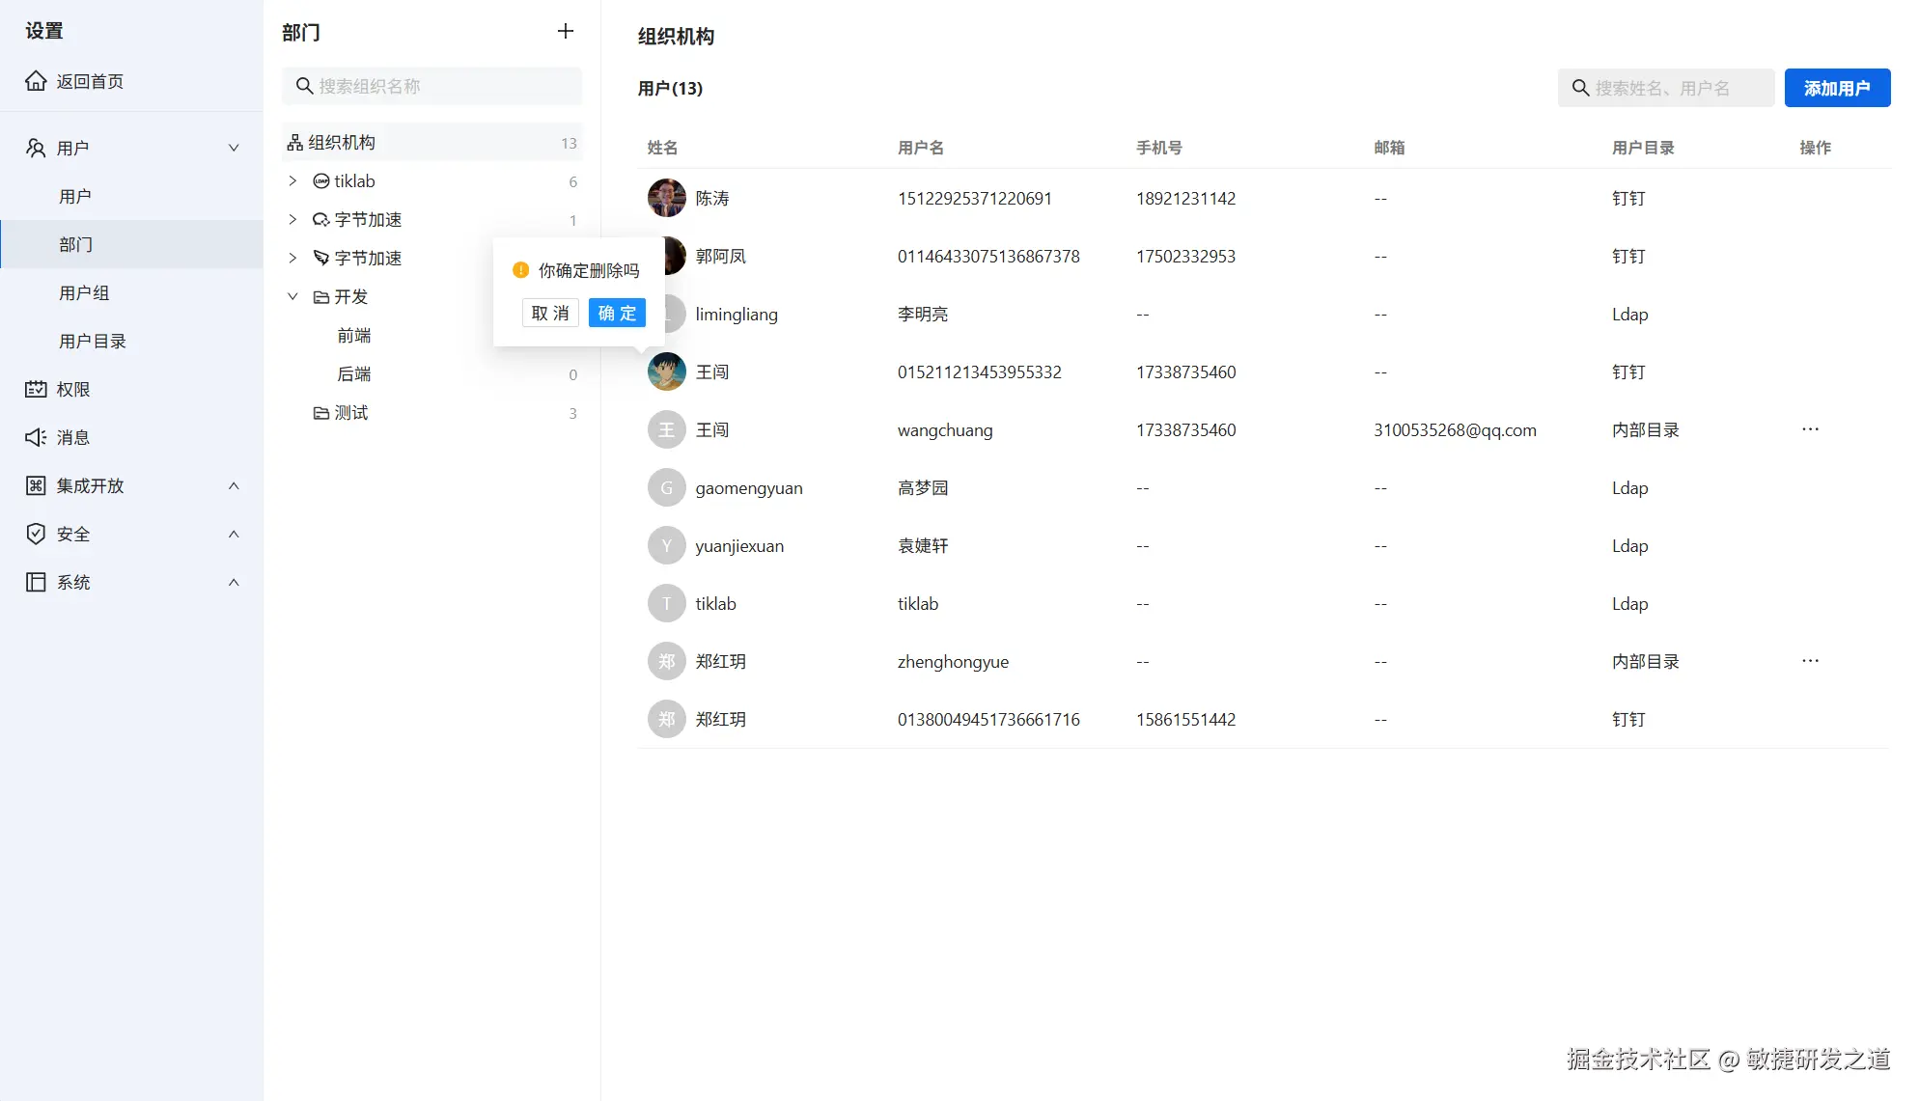Confirm deletion with the 确定 button

(617, 313)
